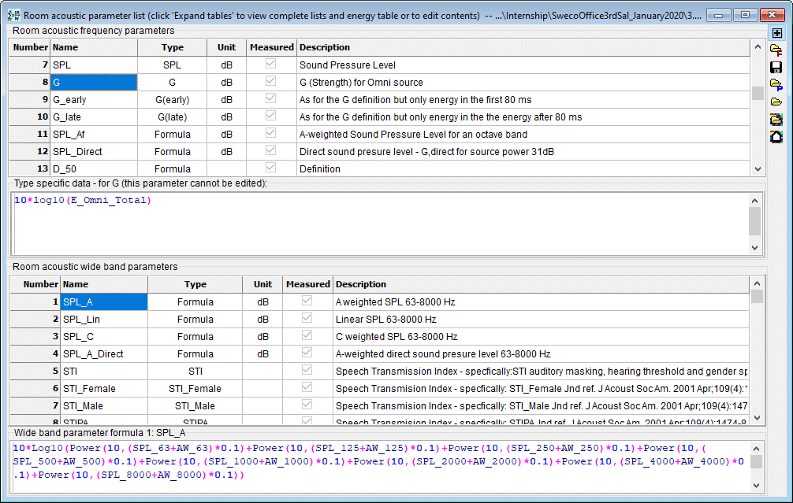793x503 pixels.
Task: Toggle the Measured checkbox for SPL_A_Direct
Action: [307, 353]
